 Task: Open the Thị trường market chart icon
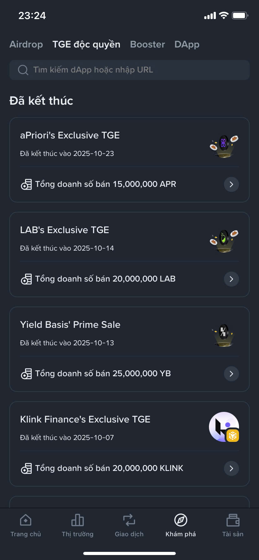78,520
